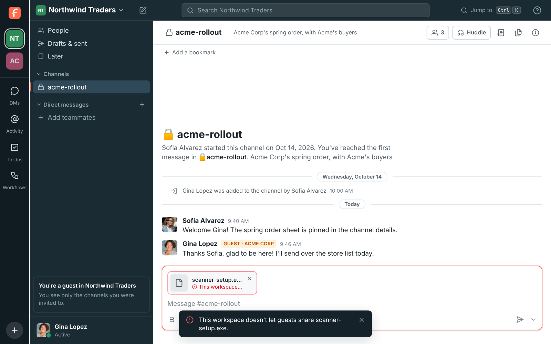Switch to the AC workspace
551x344 pixels.
point(14,61)
